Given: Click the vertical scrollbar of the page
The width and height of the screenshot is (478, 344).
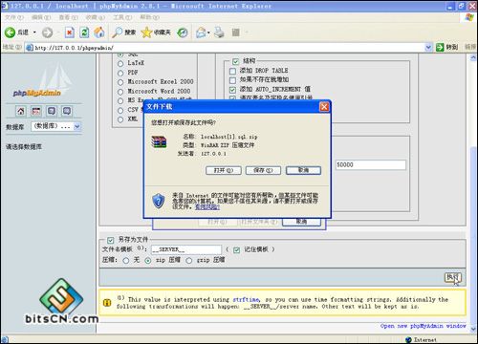Looking at the screenshot, I should 473,193.
